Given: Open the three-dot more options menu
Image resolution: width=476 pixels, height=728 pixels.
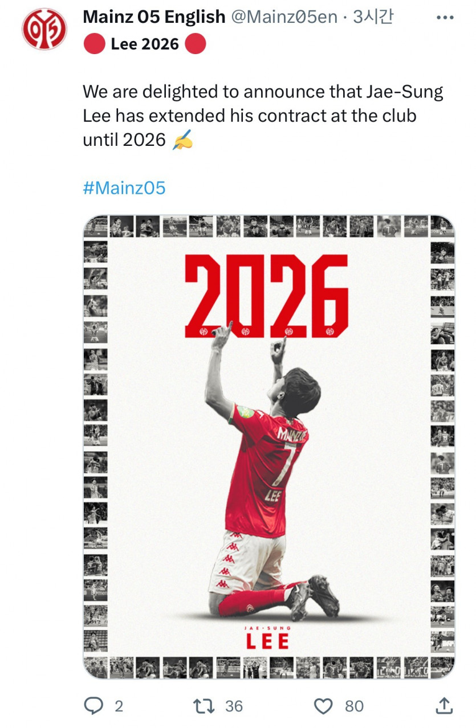Looking at the screenshot, I should pos(444,17).
